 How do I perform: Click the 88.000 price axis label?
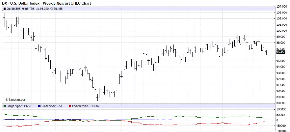tap(281, 103)
